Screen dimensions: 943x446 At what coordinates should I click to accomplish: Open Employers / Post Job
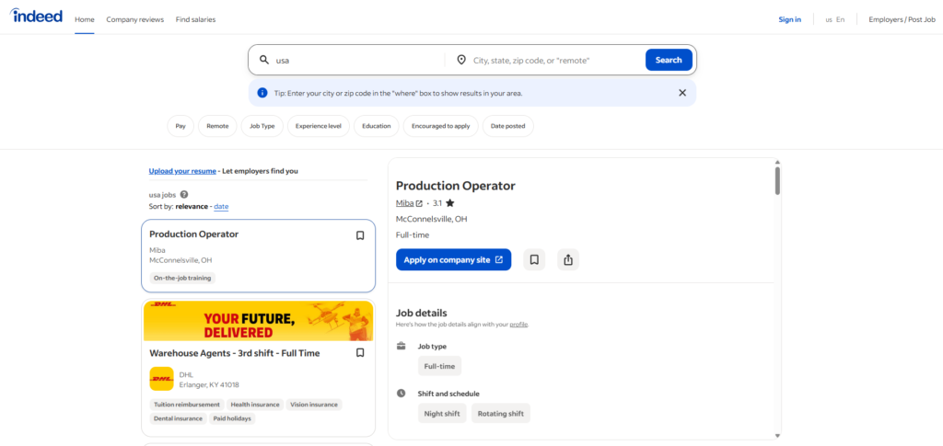coord(902,19)
